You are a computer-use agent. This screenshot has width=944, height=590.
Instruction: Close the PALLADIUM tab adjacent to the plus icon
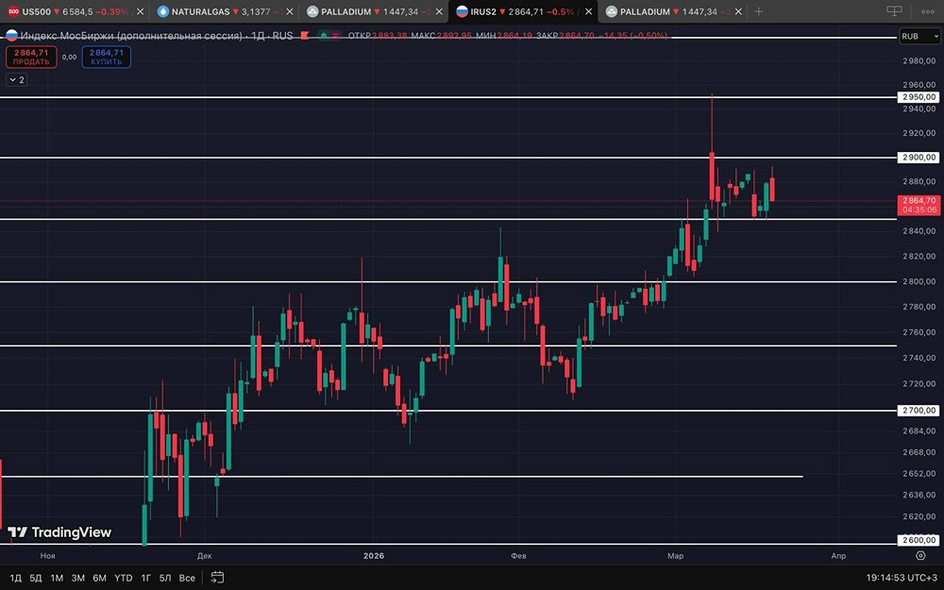pyautogui.click(x=738, y=11)
